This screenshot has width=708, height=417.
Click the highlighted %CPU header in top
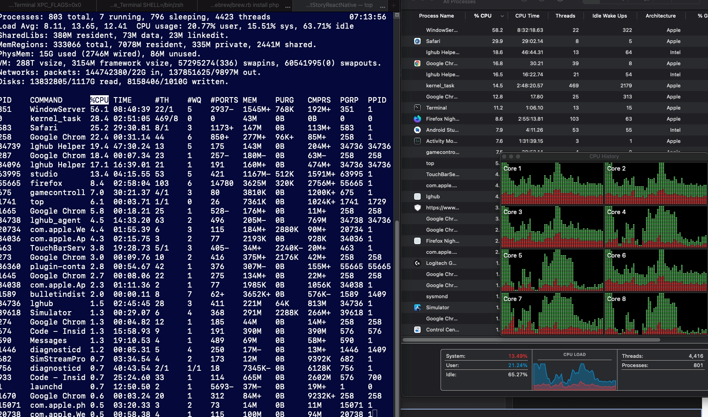click(99, 100)
